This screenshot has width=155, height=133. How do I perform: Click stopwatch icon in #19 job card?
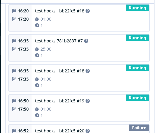(37, 109)
